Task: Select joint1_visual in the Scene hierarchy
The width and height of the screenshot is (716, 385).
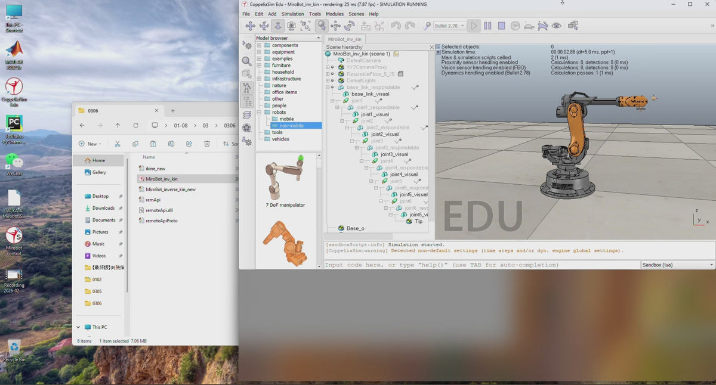Action: click(x=375, y=114)
